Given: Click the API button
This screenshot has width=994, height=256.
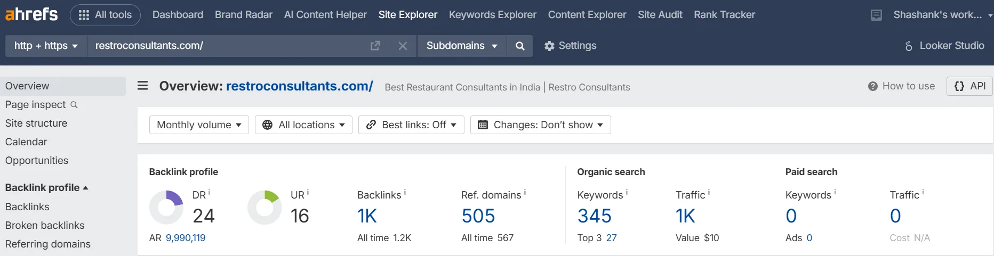Looking at the screenshot, I should tap(969, 86).
